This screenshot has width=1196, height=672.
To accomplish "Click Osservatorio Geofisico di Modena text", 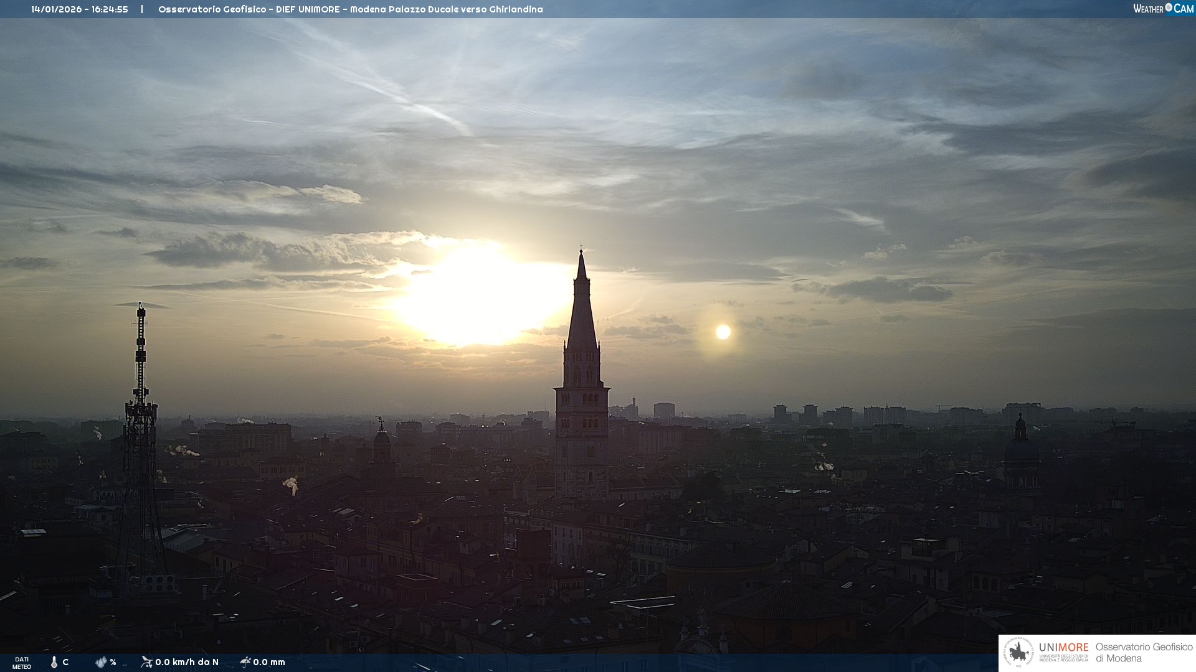I will 1144,653.
